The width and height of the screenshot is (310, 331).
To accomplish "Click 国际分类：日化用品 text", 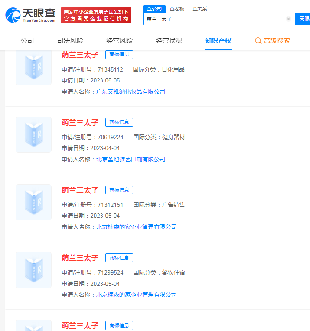I will coord(159,69).
